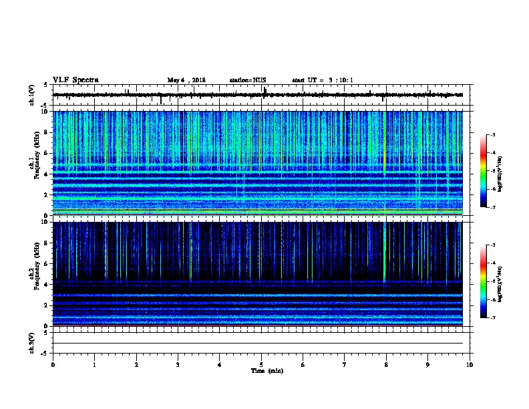Click the ch.2 spectrogram color scale bar

[483, 281]
